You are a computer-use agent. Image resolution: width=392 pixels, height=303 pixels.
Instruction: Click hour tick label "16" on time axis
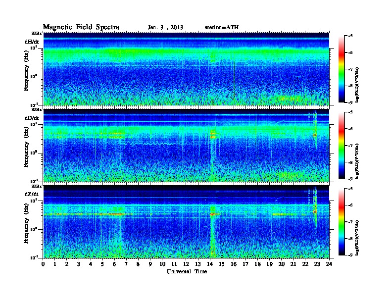234,264
